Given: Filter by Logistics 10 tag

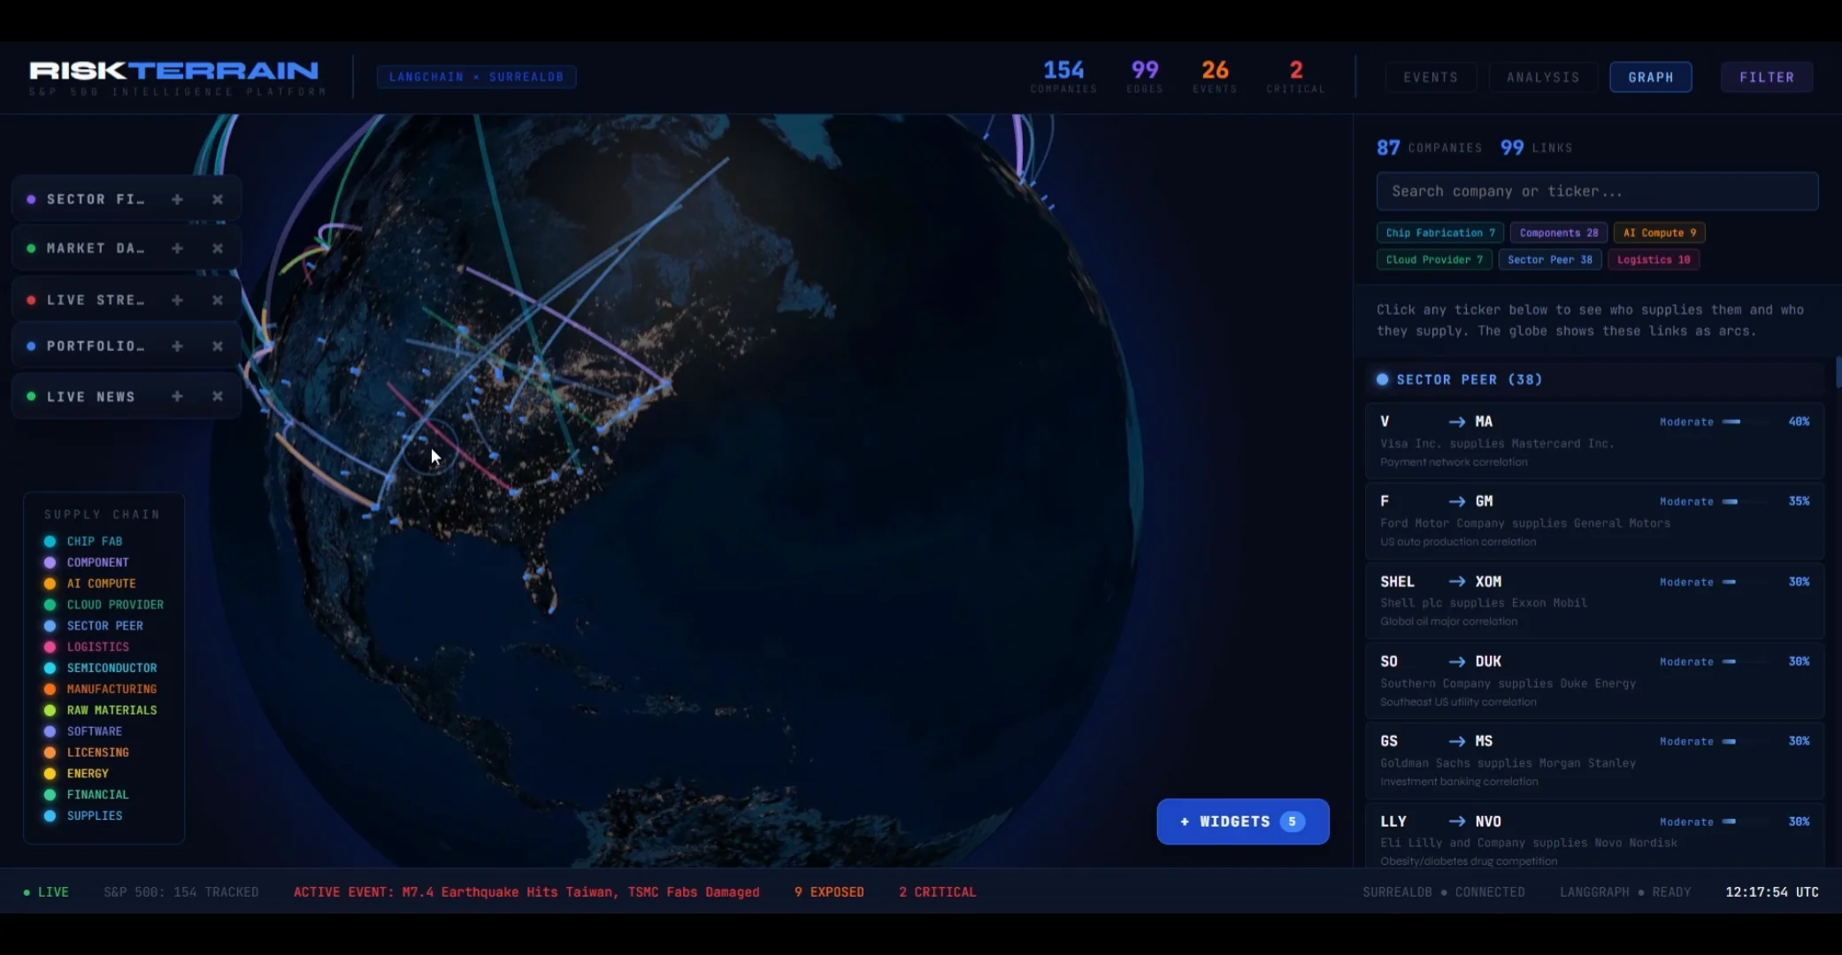Looking at the screenshot, I should [1653, 259].
